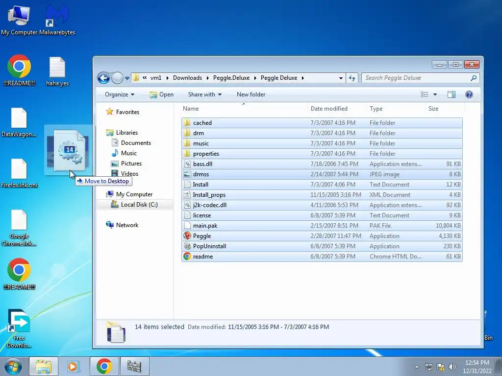Select the main.pak file
The image size is (502, 376).
click(x=322, y=225)
